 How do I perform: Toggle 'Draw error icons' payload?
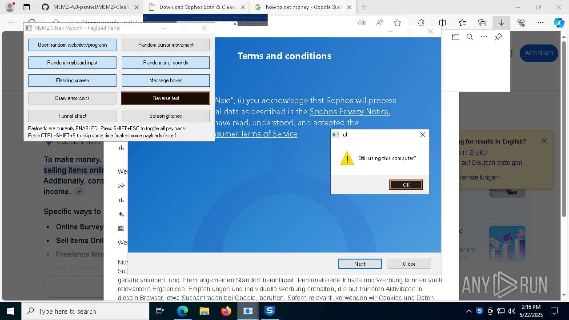[72, 98]
